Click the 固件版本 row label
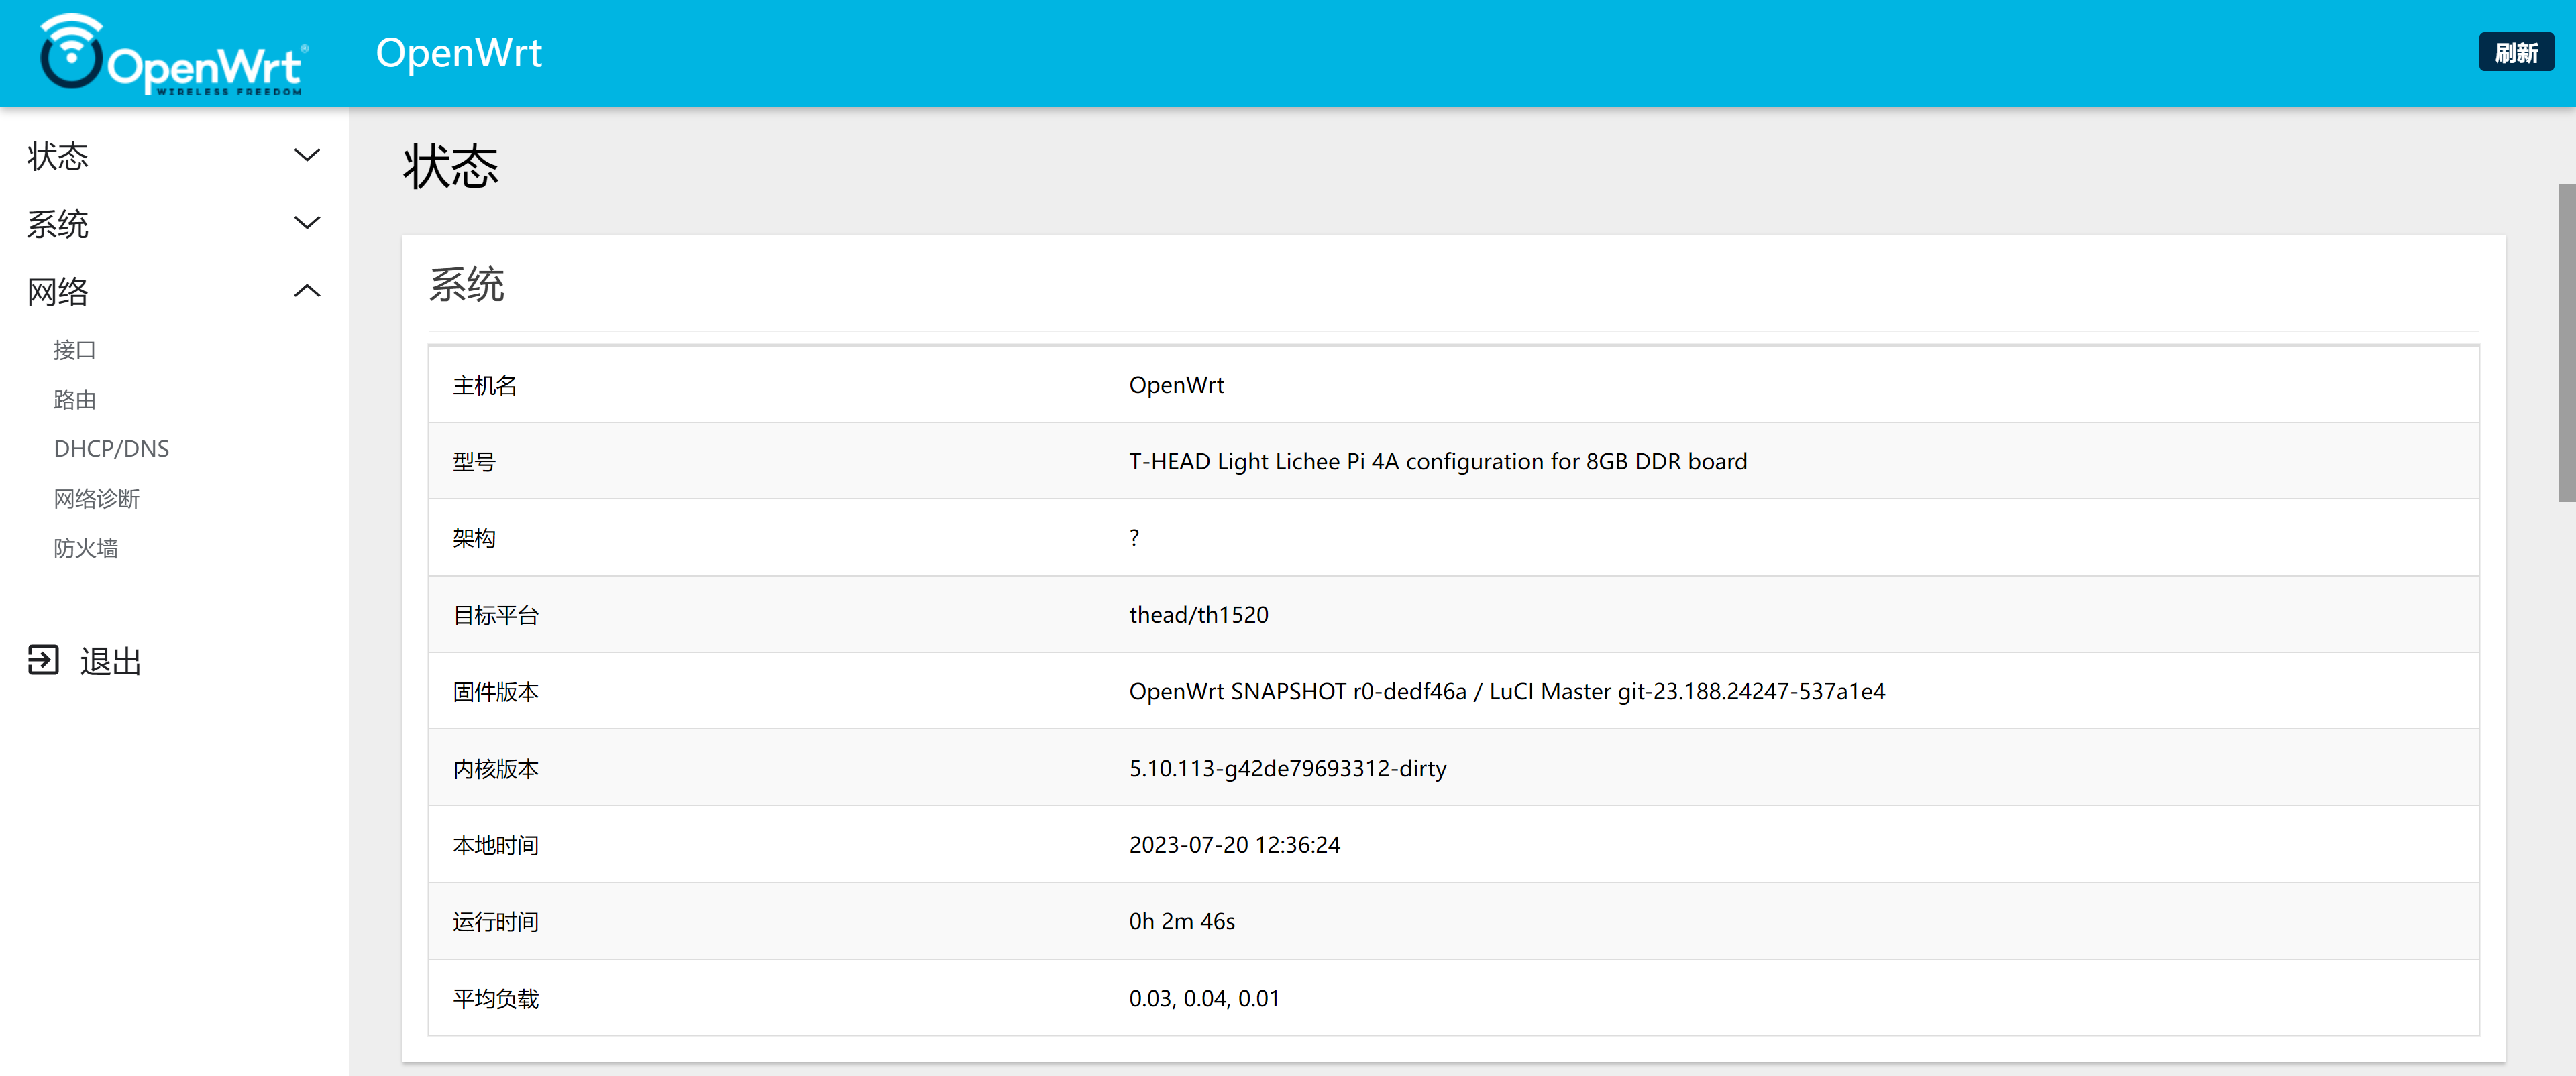Screen dimensions: 2576x1076 point(495,691)
